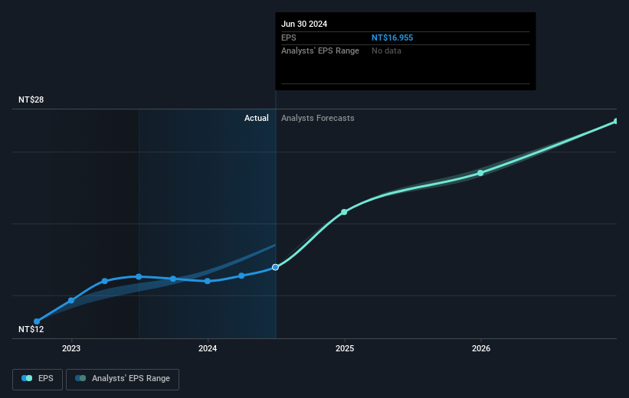Click the NT$28 y-axis label

(x=31, y=99)
